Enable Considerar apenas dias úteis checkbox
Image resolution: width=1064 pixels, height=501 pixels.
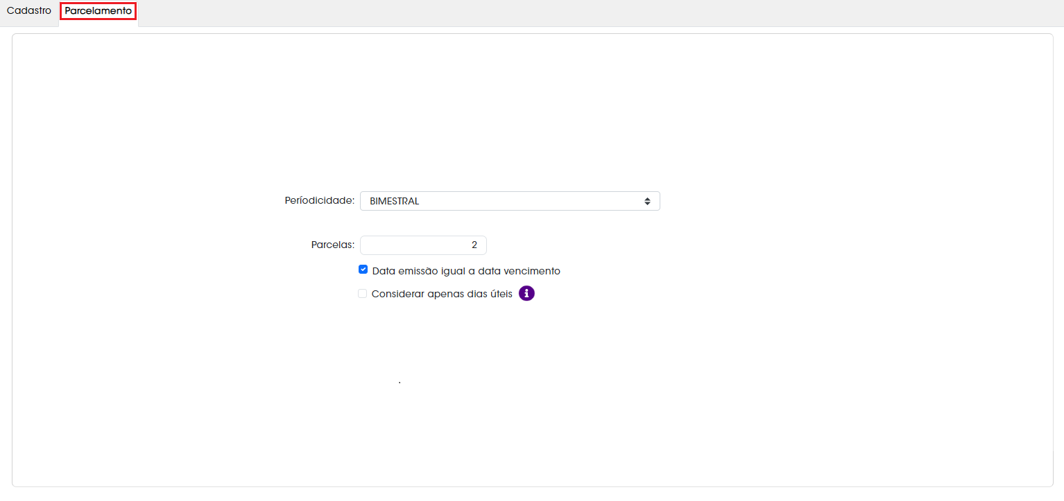coord(362,293)
